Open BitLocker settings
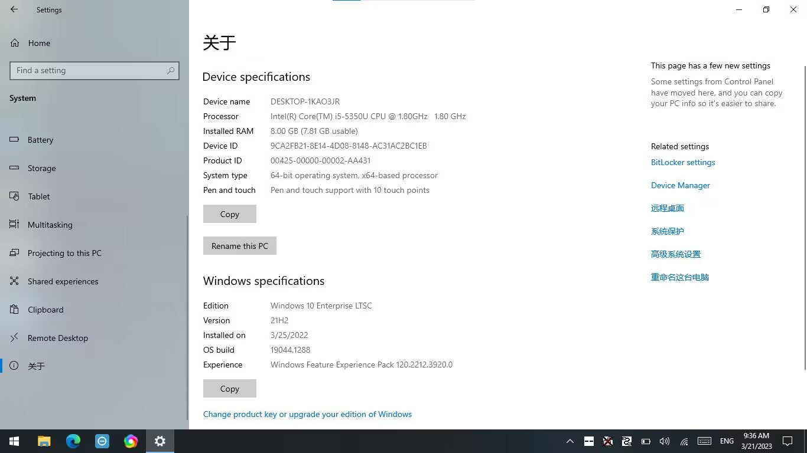 pyautogui.click(x=683, y=162)
